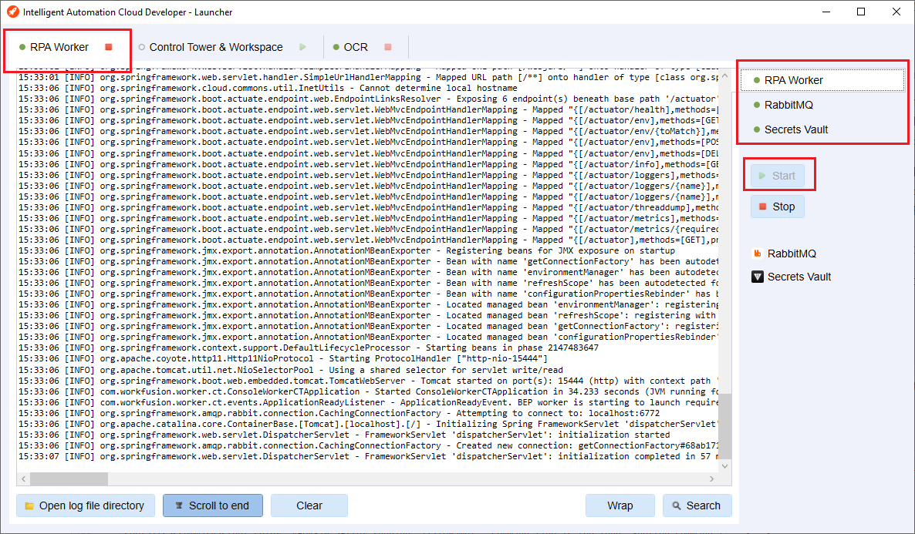Screen dimensions: 915x534
Task: Clear the log output
Action: (x=309, y=505)
